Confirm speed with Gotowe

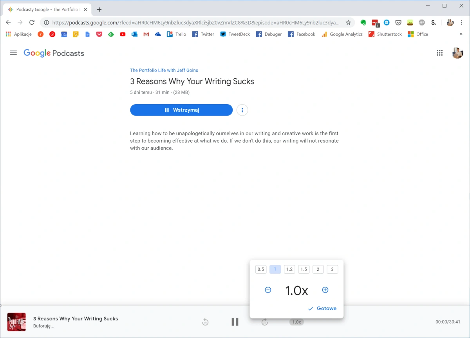click(322, 308)
